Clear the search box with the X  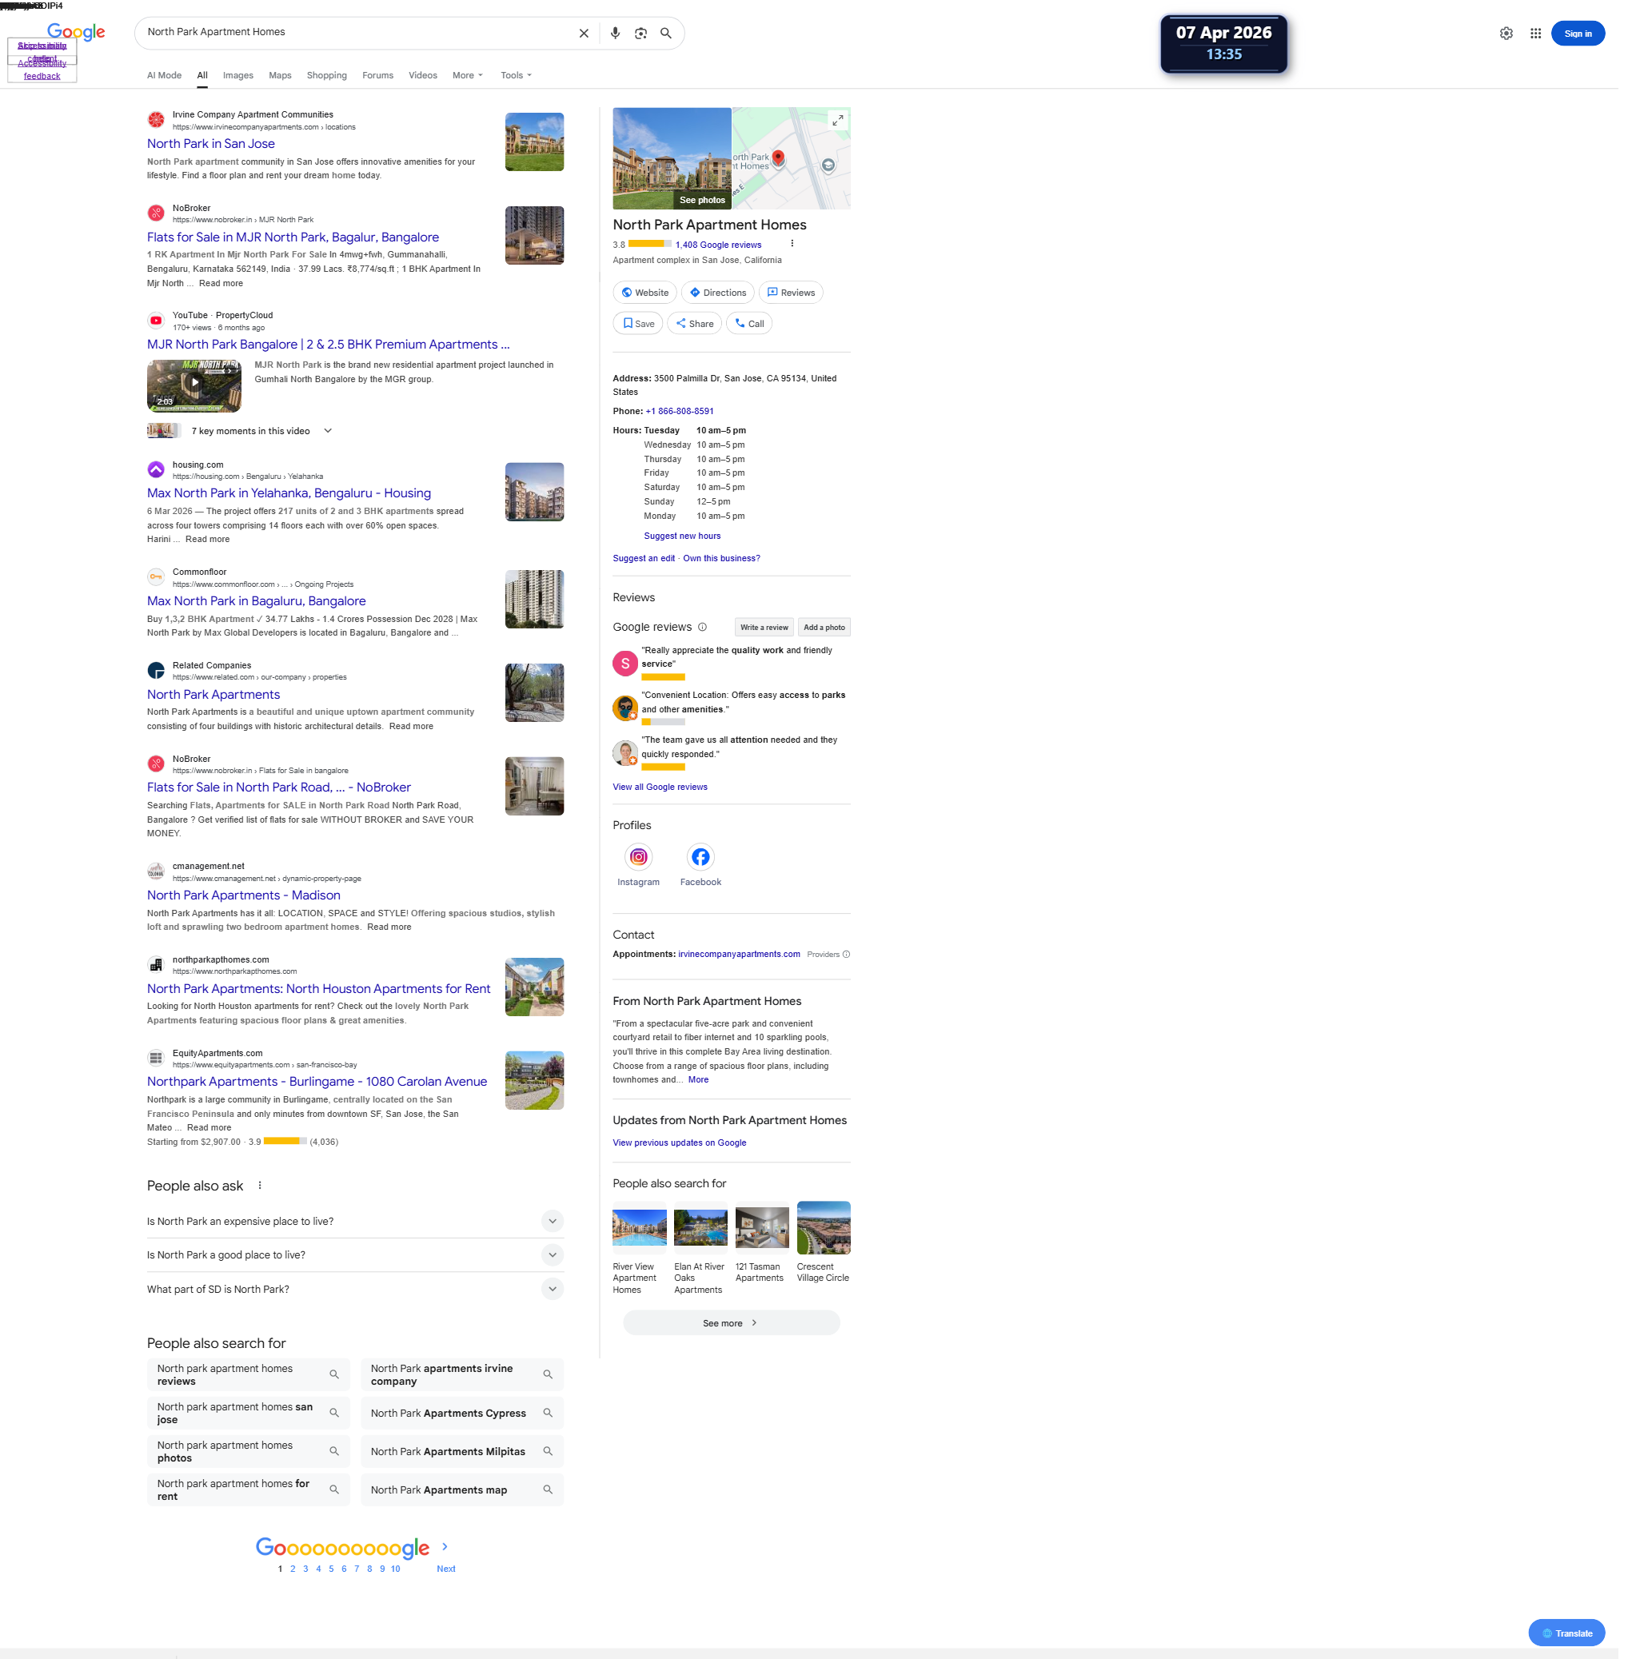click(x=584, y=34)
